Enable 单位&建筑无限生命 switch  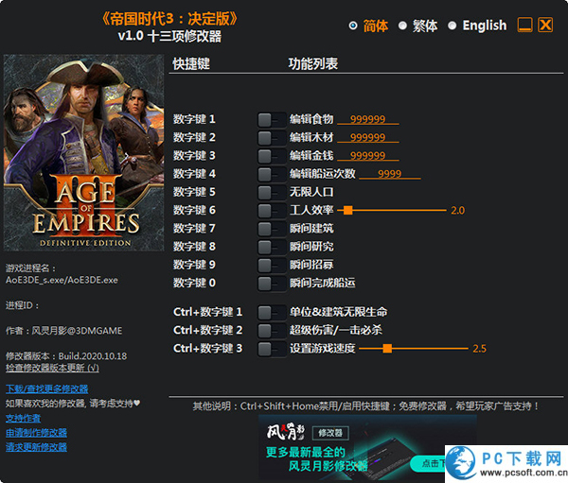tap(272, 312)
